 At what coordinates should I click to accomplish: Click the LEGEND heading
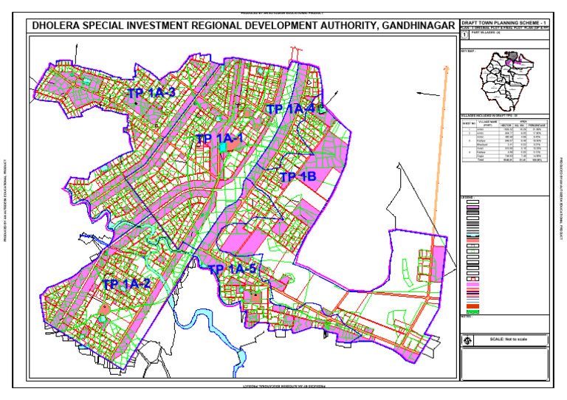pyautogui.click(x=467, y=197)
